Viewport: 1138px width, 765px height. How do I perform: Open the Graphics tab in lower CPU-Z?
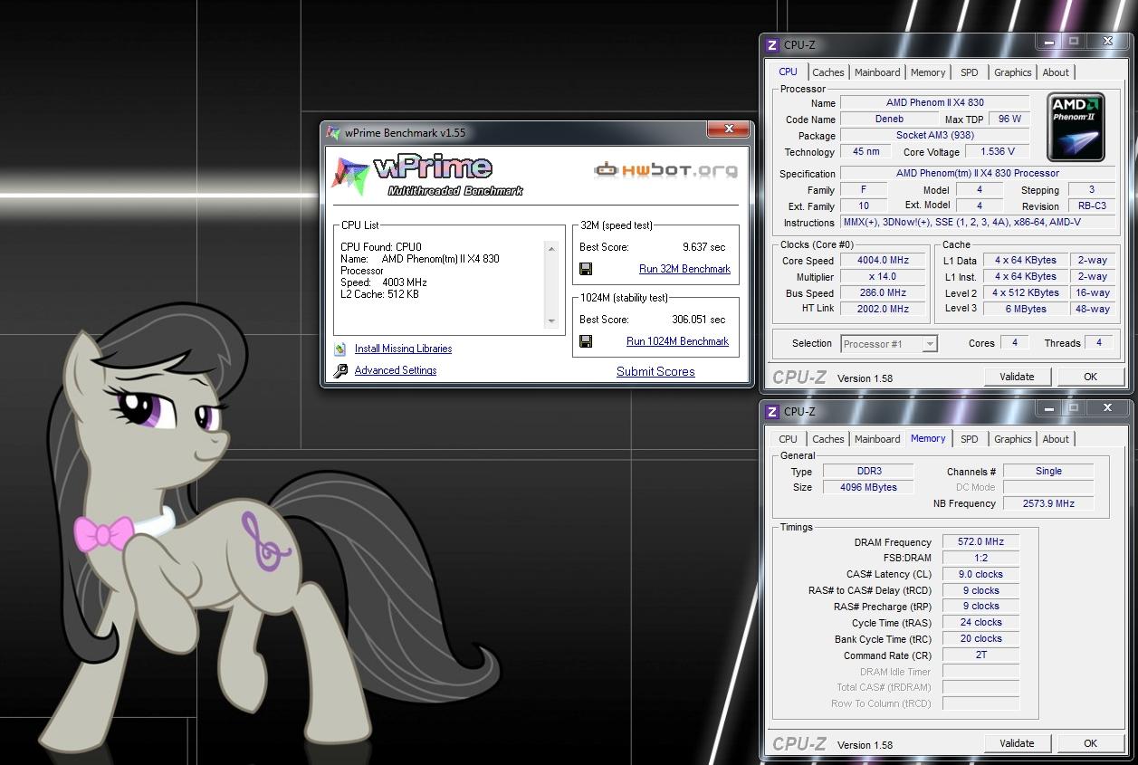[x=1012, y=439]
